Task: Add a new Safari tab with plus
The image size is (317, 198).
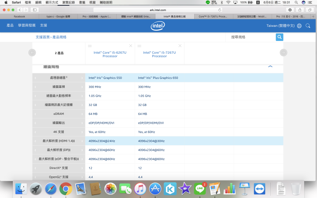Action: (313, 17)
